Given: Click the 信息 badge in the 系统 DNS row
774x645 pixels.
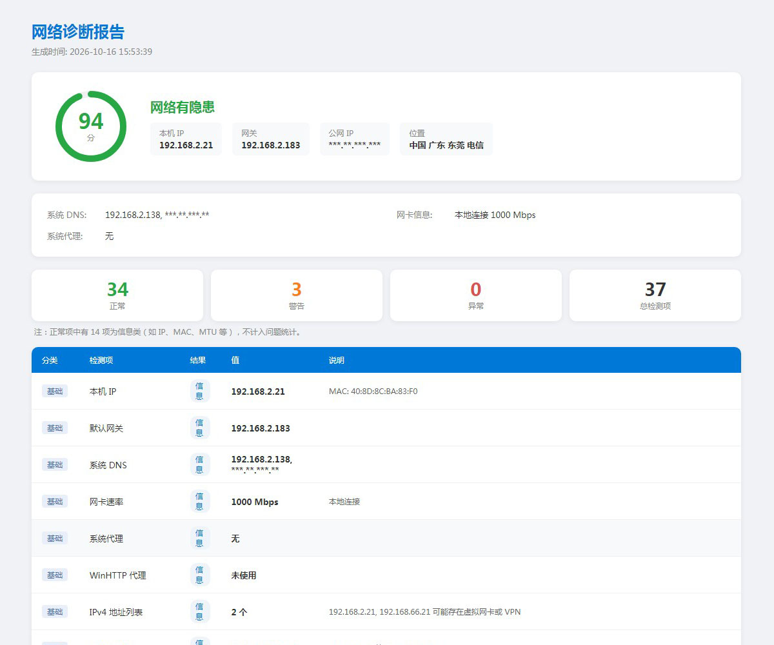Looking at the screenshot, I should 200,464.
